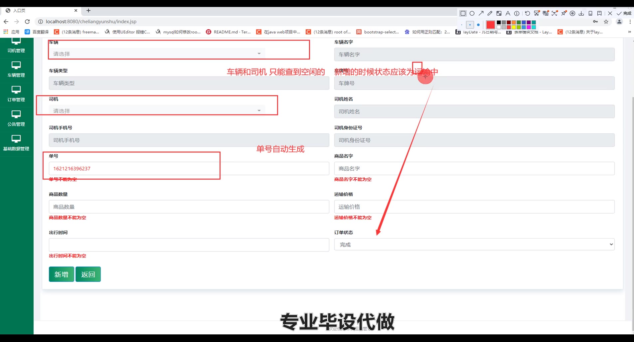The height and width of the screenshot is (342, 634).
Task: Cancel the screenshot with the X icon
Action: 610,13
